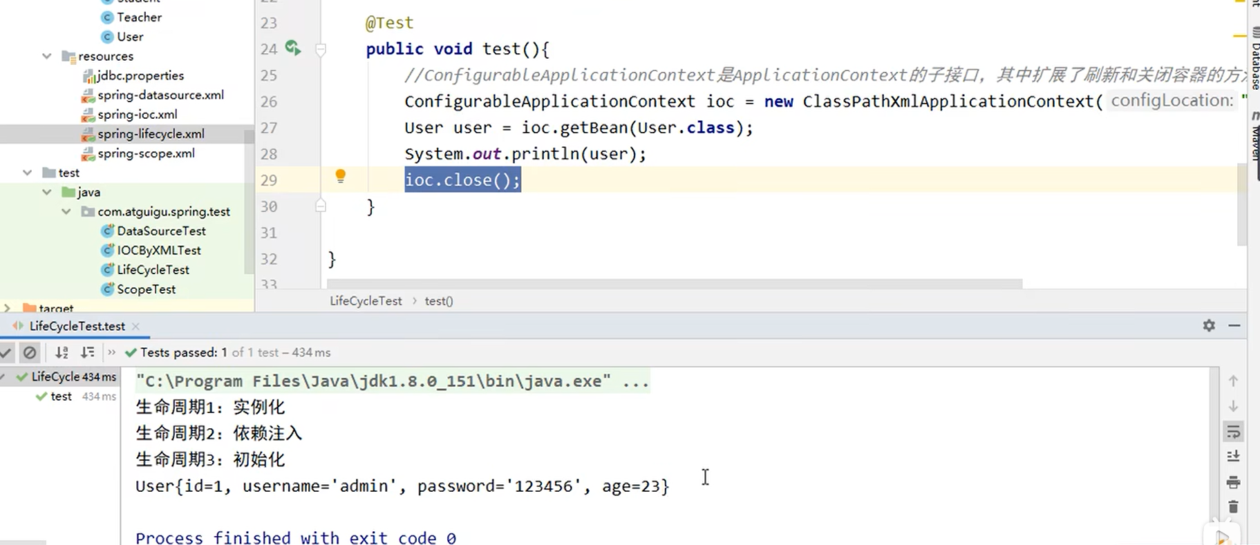
Task: Click the Tests passed status text
Action: (235, 352)
